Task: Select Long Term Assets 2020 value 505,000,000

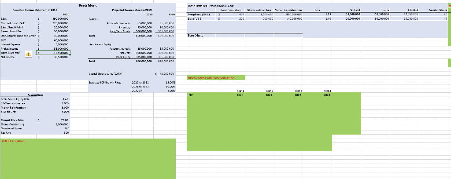Action: pos(166,31)
